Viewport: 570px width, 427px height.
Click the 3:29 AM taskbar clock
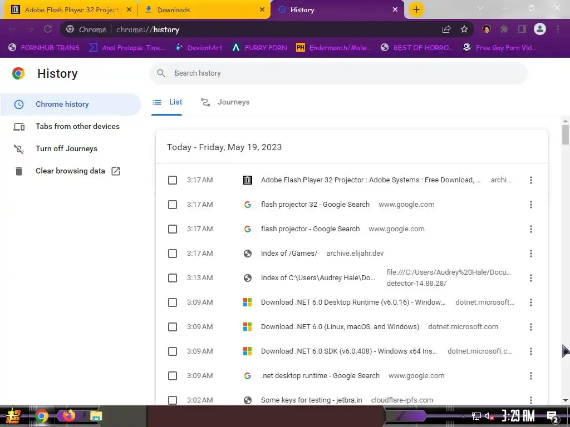(x=518, y=416)
